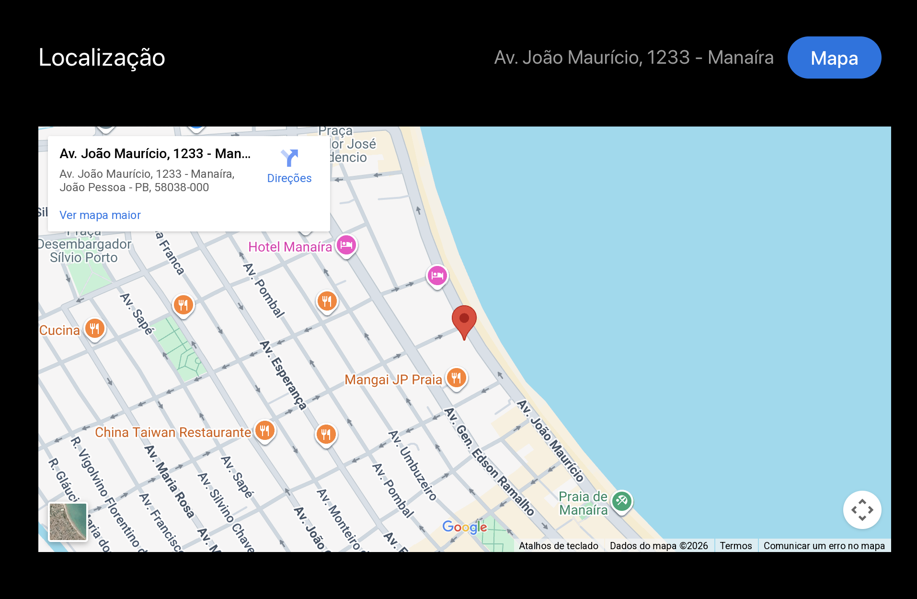Select the restaurant marker beside Av. Sapé park
This screenshot has width=917, height=599.
click(x=183, y=305)
